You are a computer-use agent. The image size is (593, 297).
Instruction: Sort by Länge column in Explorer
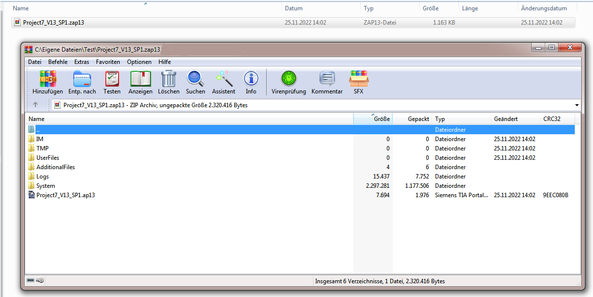488,8
